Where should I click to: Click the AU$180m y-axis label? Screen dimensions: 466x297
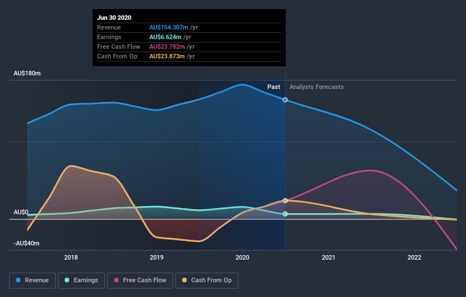point(27,73)
